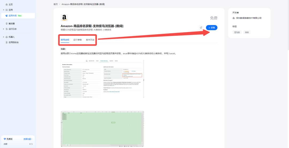Click the 标签 heading
The width and height of the screenshot is (289, 148).
[x=235, y=26]
